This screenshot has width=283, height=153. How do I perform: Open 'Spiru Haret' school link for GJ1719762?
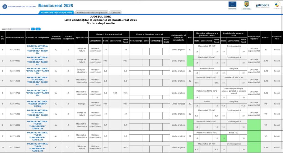(x=37, y=93)
